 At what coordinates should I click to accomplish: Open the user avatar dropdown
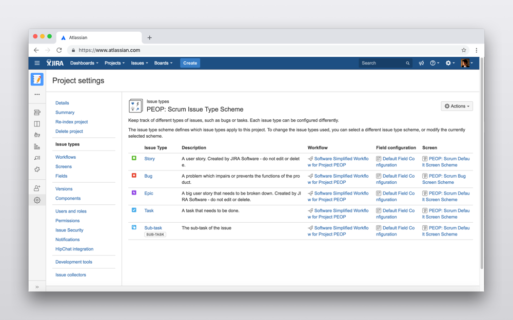point(466,63)
